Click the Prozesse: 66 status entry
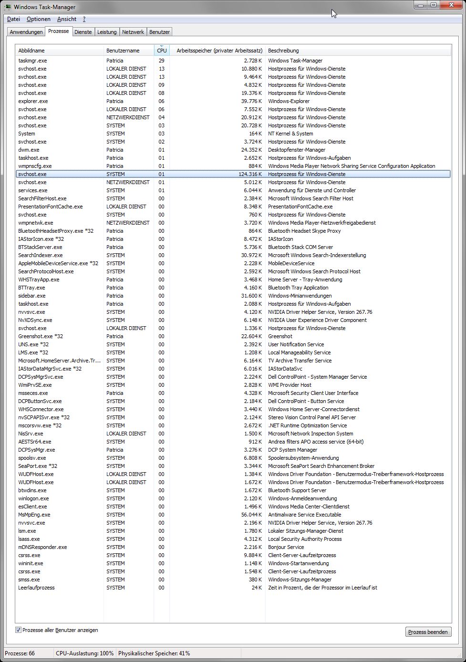Viewport: 466px width, 662px height. coord(20,653)
